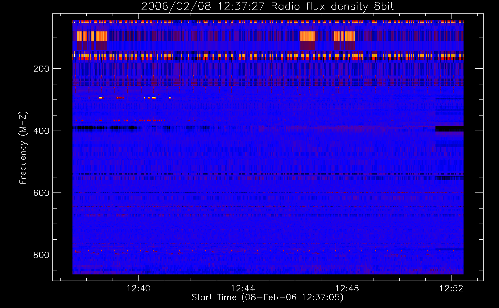Click the 12:48 time tick label
499x308 pixels.
coord(347,288)
